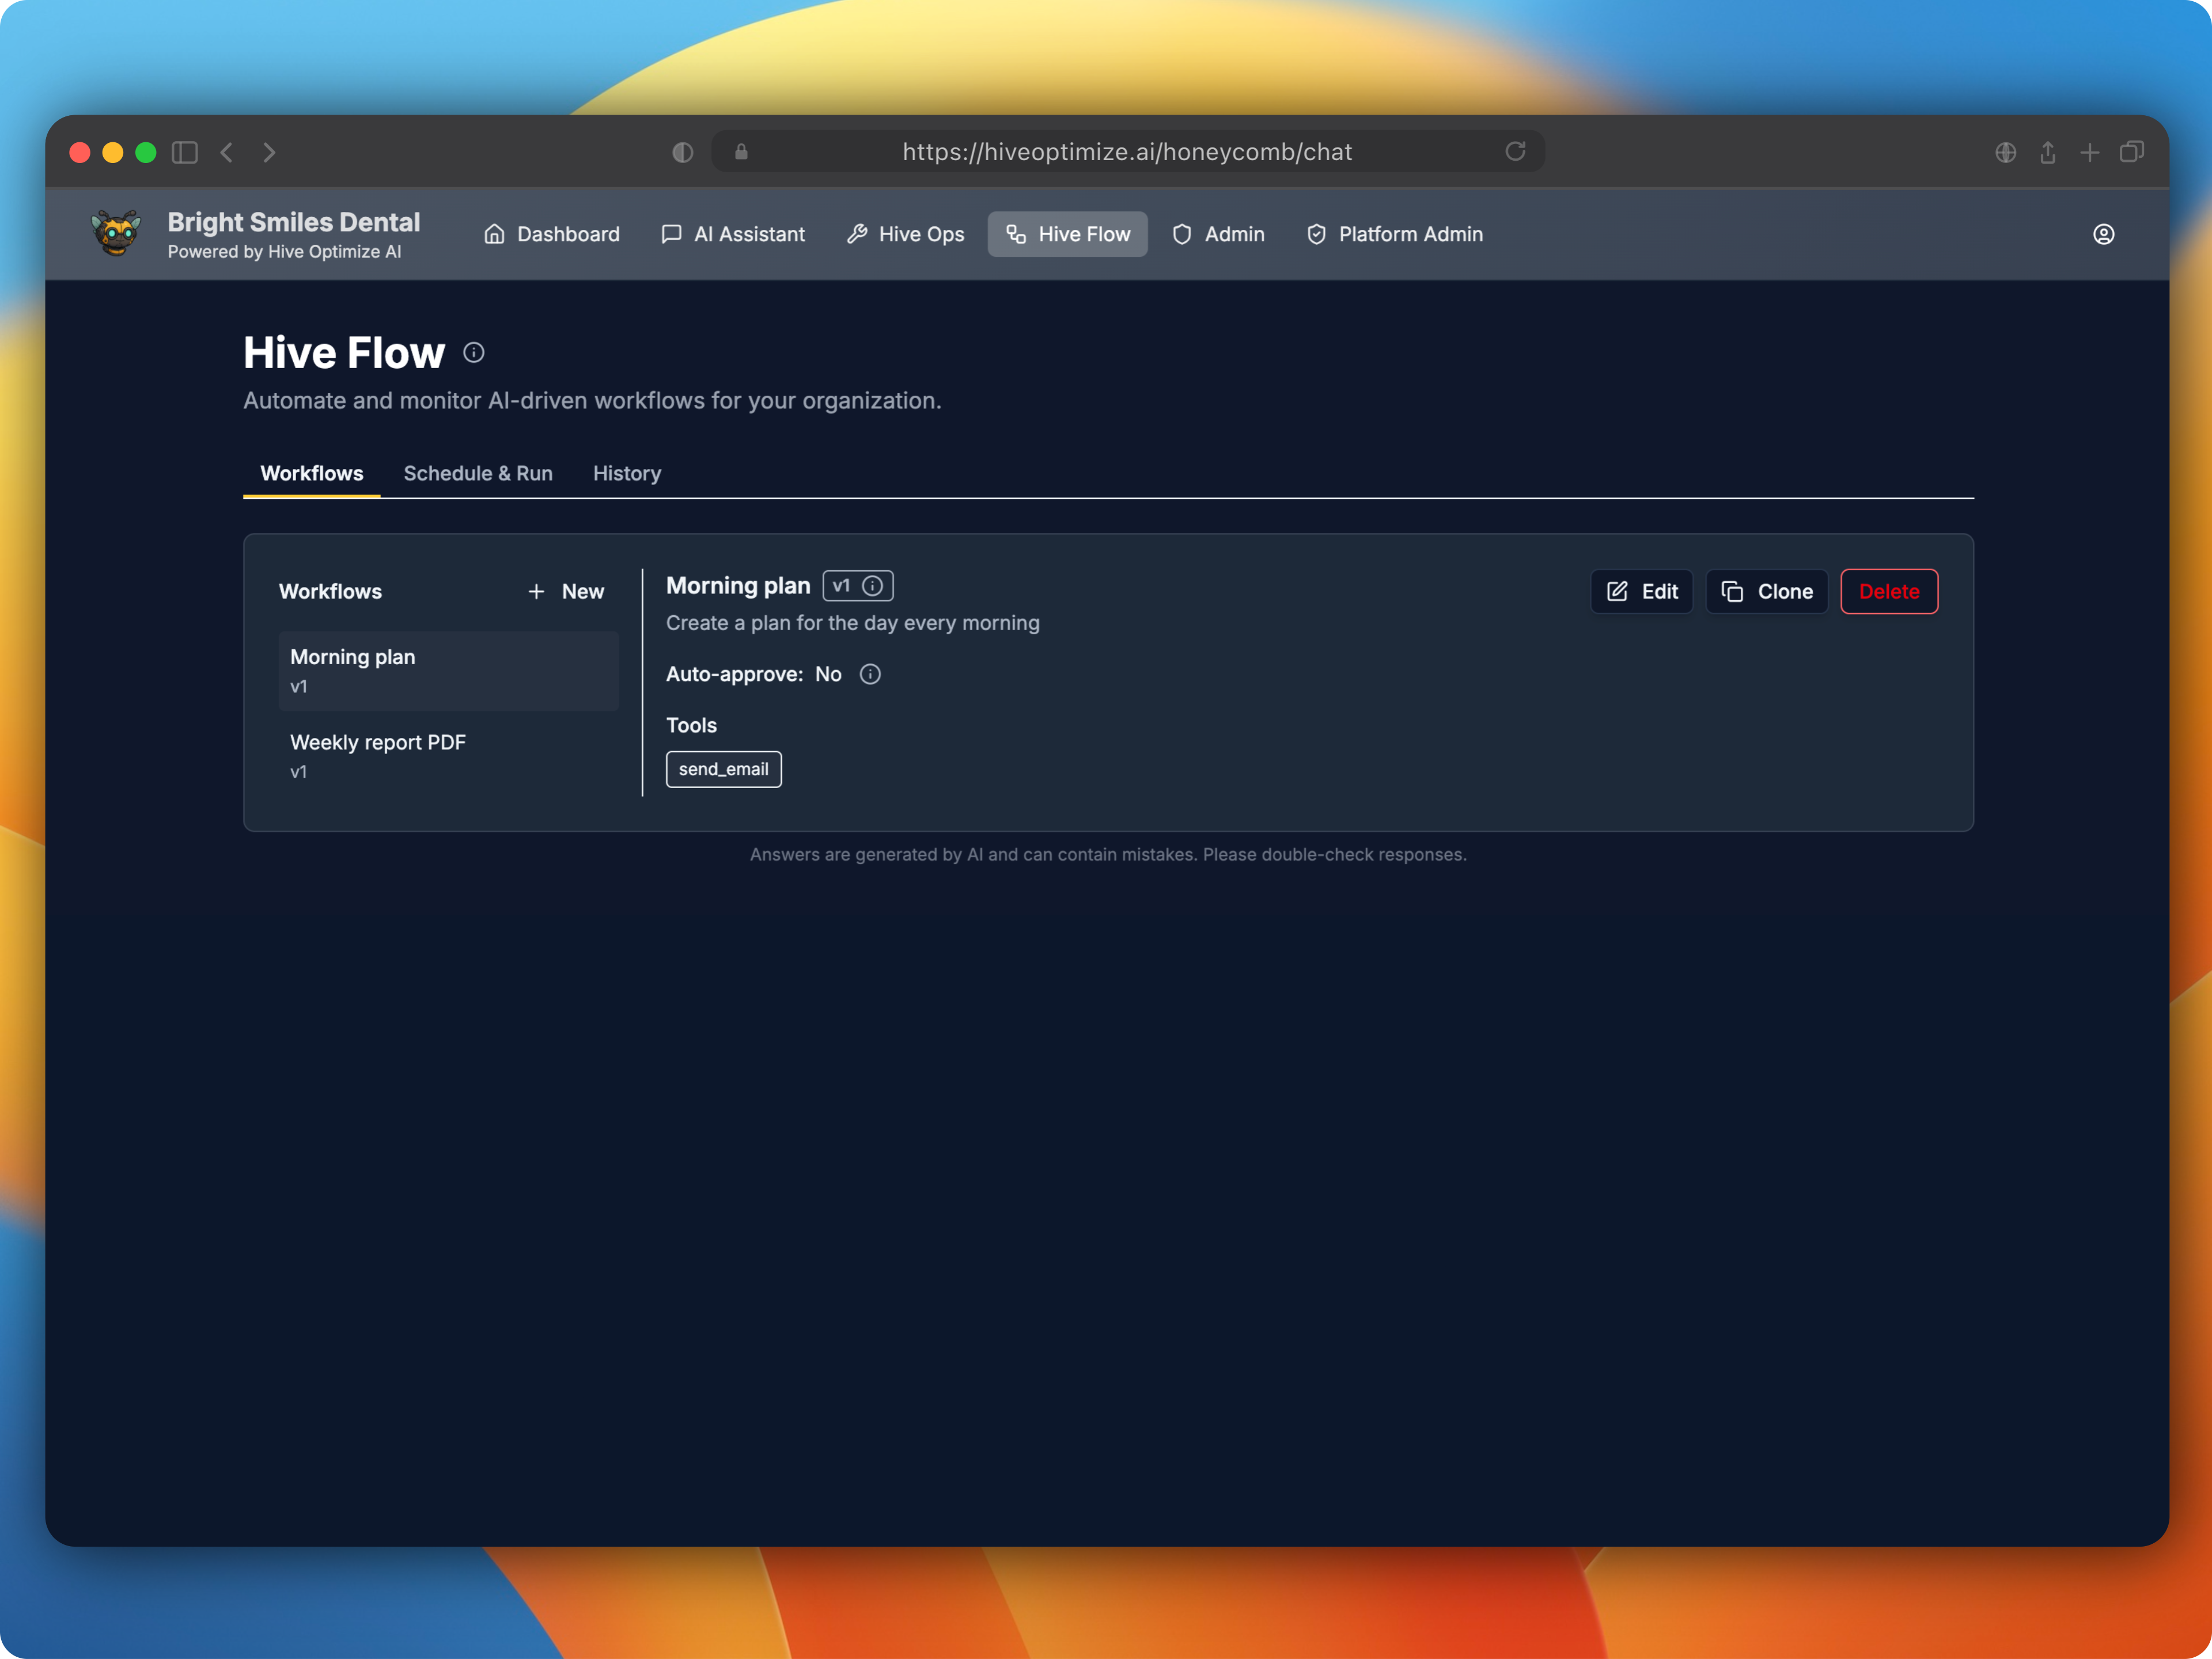Image resolution: width=2212 pixels, height=1659 pixels.
Task: Click the lock icon in address bar
Action: point(741,152)
